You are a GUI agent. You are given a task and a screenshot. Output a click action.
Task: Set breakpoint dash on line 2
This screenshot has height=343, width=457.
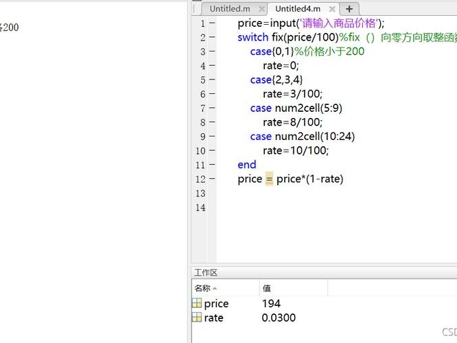[212, 37]
